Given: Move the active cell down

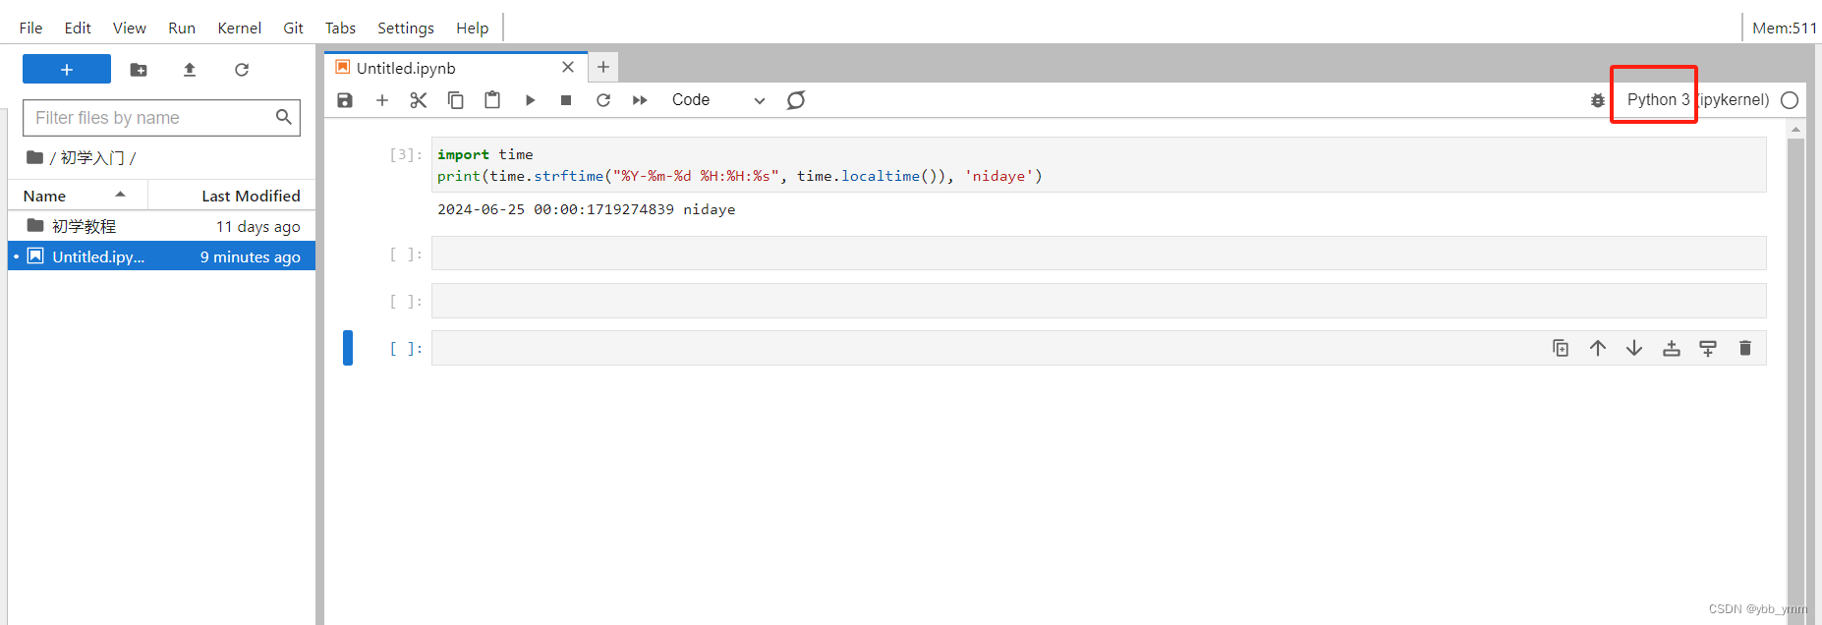Looking at the screenshot, I should (1634, 348).
